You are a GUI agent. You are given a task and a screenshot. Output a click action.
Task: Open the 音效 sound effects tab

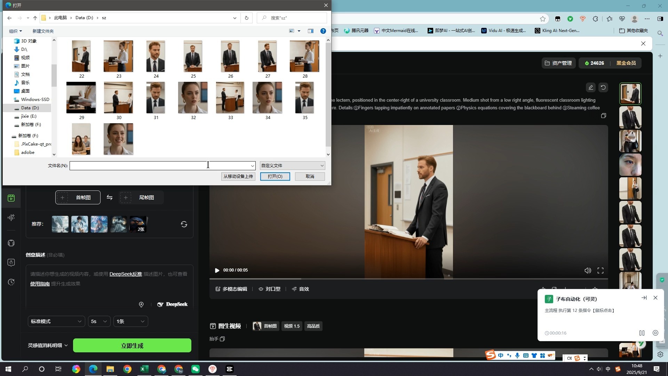point(301,289)
